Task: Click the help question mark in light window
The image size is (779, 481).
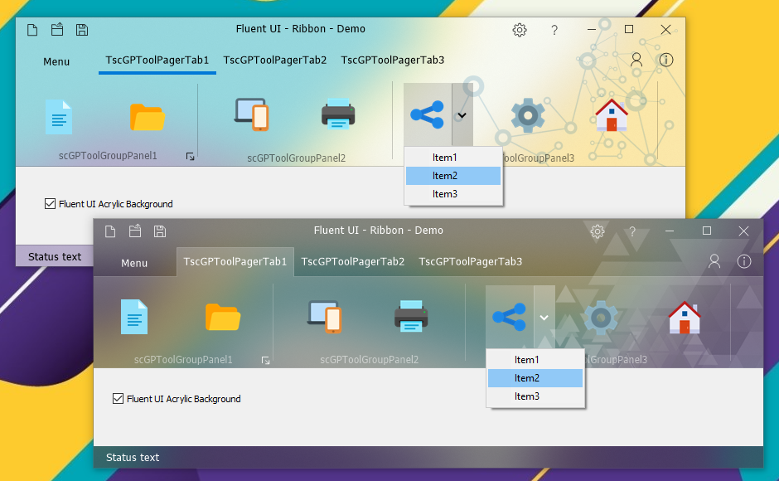Action: (554, 31)
